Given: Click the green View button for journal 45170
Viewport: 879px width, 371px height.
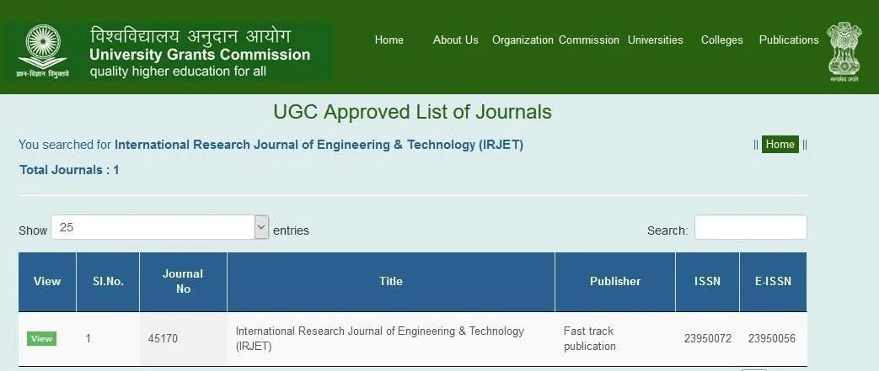Looking at the screenshot, I should (x=41, y=338).
